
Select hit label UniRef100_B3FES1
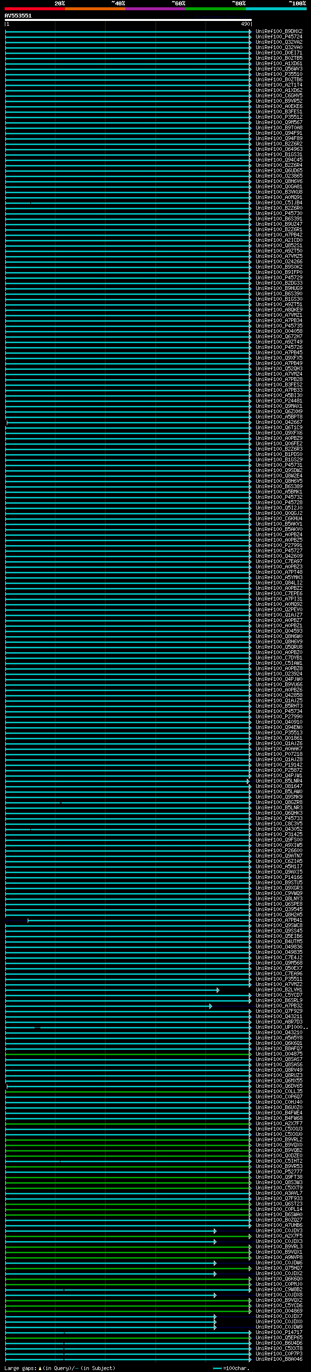pyautogui.click(x=279, y=112)
